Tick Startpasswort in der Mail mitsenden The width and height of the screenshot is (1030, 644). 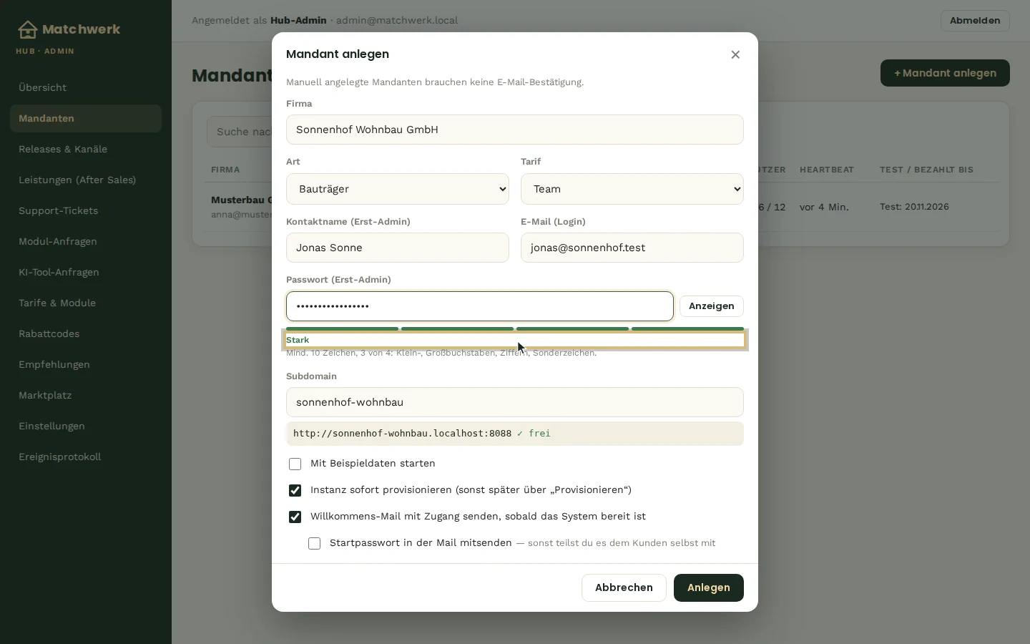coord(314,543)
